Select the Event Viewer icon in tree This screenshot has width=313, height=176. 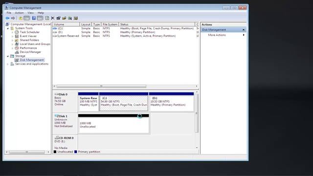click(17, 36)
